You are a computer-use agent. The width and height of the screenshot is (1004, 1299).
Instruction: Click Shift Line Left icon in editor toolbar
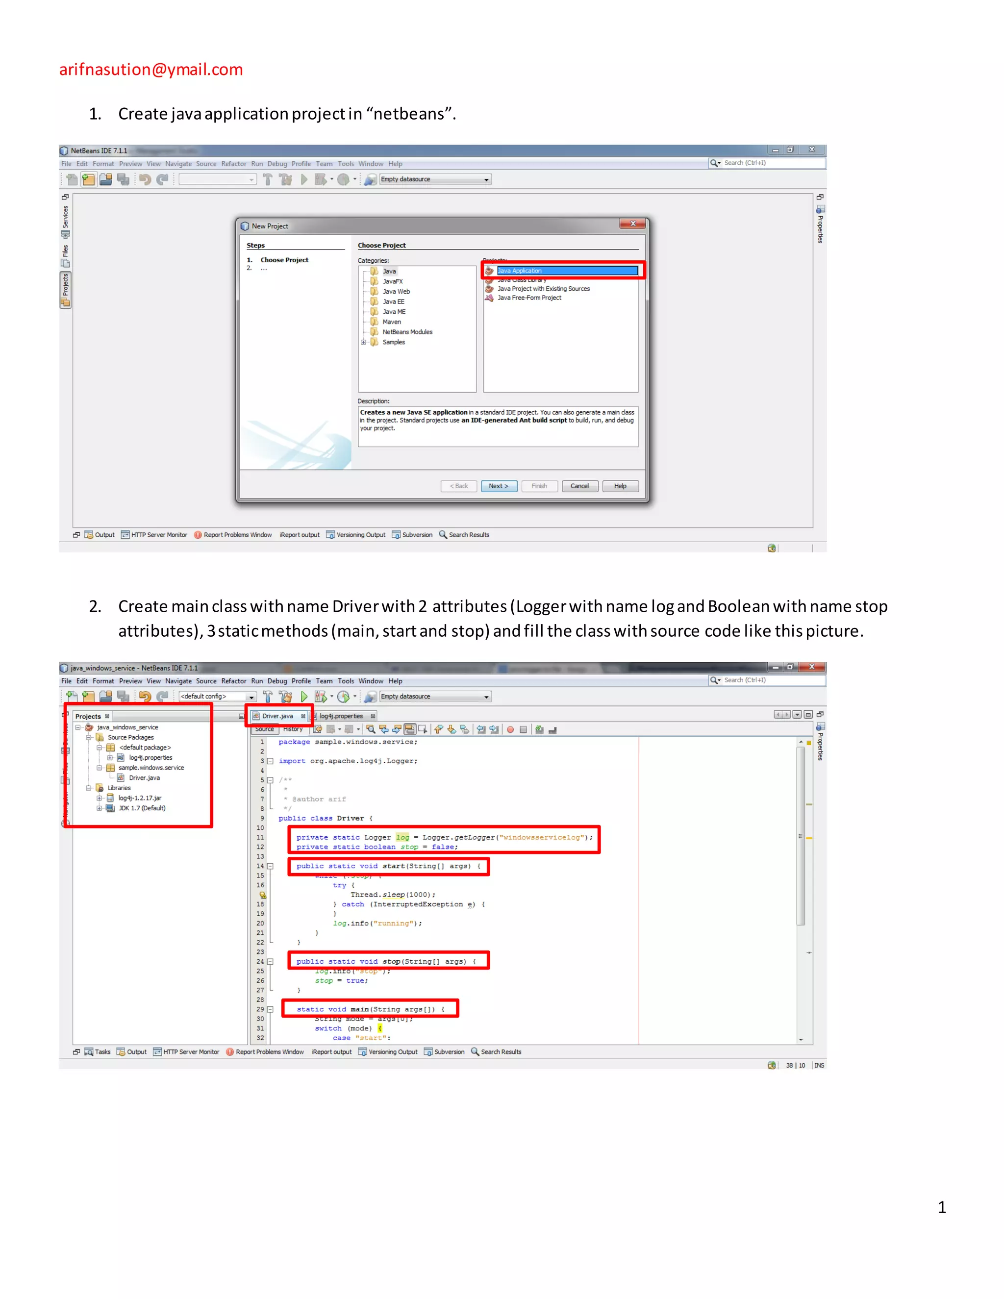[481, 729]
